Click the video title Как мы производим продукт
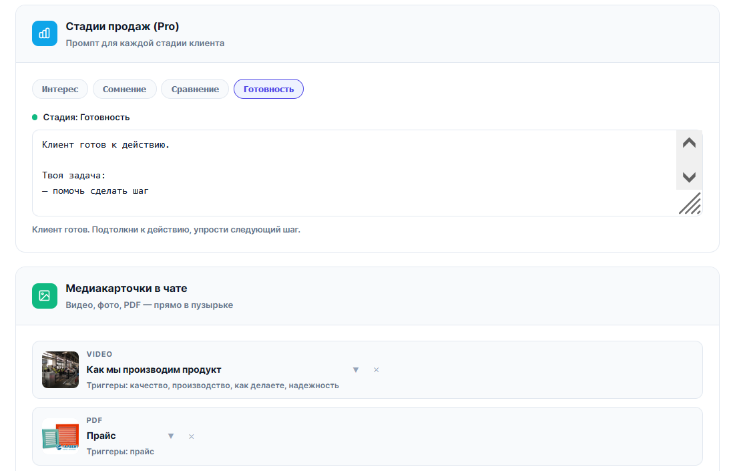Image resolution: width=731 pixels, height=471 pixels. click(x=154, y=370)
